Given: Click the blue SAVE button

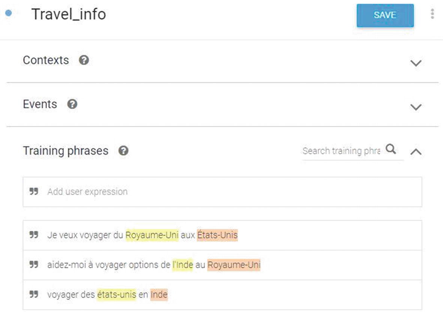Looking at the screenshot, I should 385,15.
